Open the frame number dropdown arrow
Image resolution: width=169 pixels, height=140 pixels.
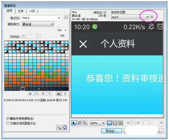[x=151, y=123]
